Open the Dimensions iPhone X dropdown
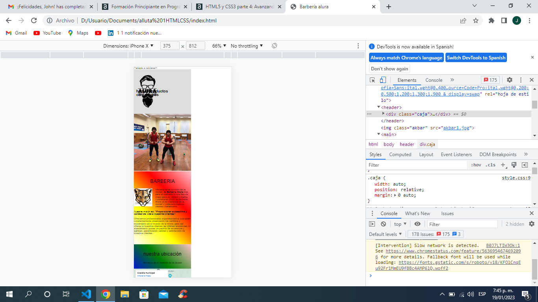Screen dimensions: 538x302 128,46
